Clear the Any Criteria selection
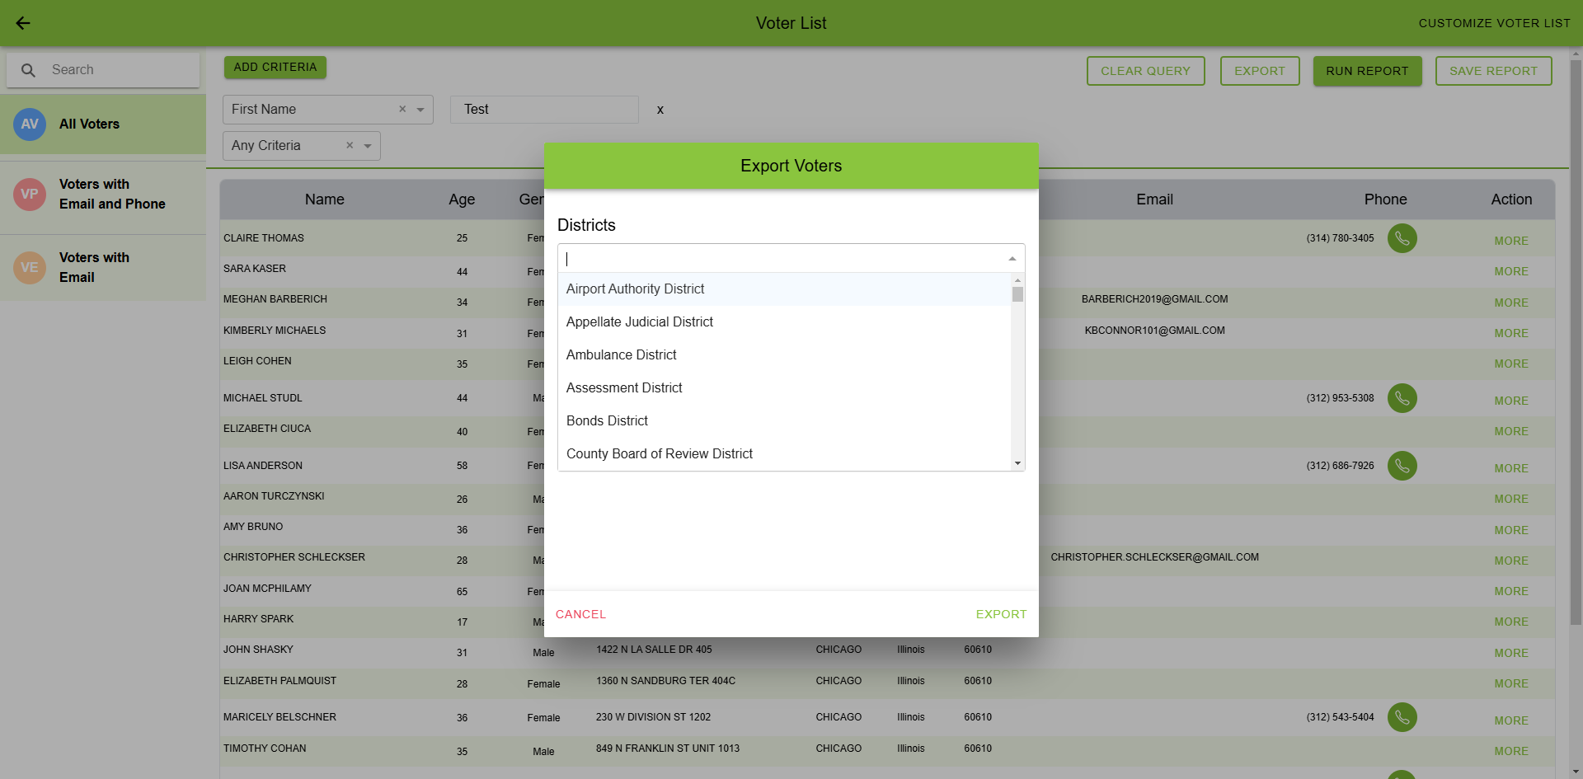Viewport: 1583px width, 779px height. (x=350, y=146)
